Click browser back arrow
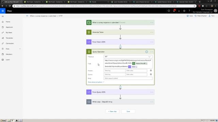 pyautogui.click(x=2, y=6)
